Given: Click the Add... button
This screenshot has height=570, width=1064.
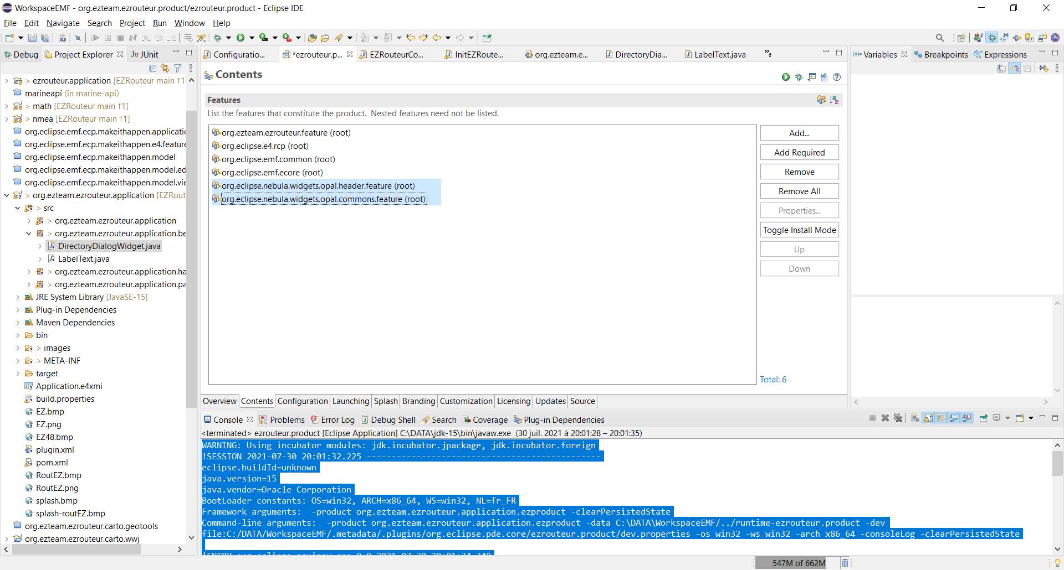Looking at the screenshot, I should 799,133.
